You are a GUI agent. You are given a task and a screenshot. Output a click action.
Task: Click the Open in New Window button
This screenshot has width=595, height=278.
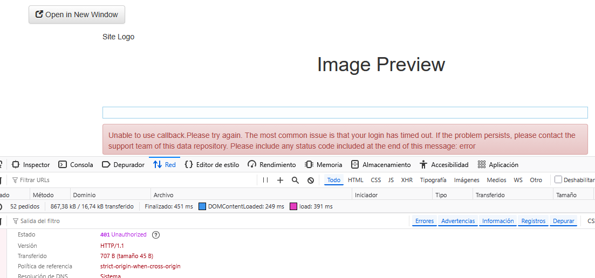(x=77, y=15)
